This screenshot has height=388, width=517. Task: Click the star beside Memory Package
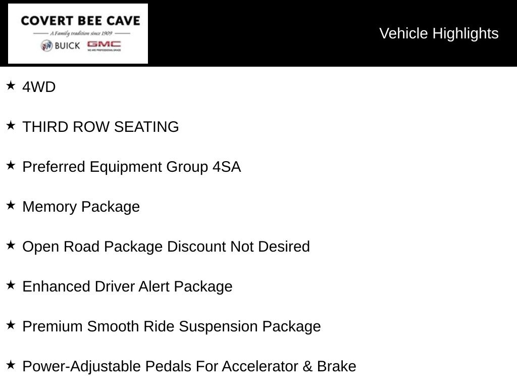click(11, 206)
